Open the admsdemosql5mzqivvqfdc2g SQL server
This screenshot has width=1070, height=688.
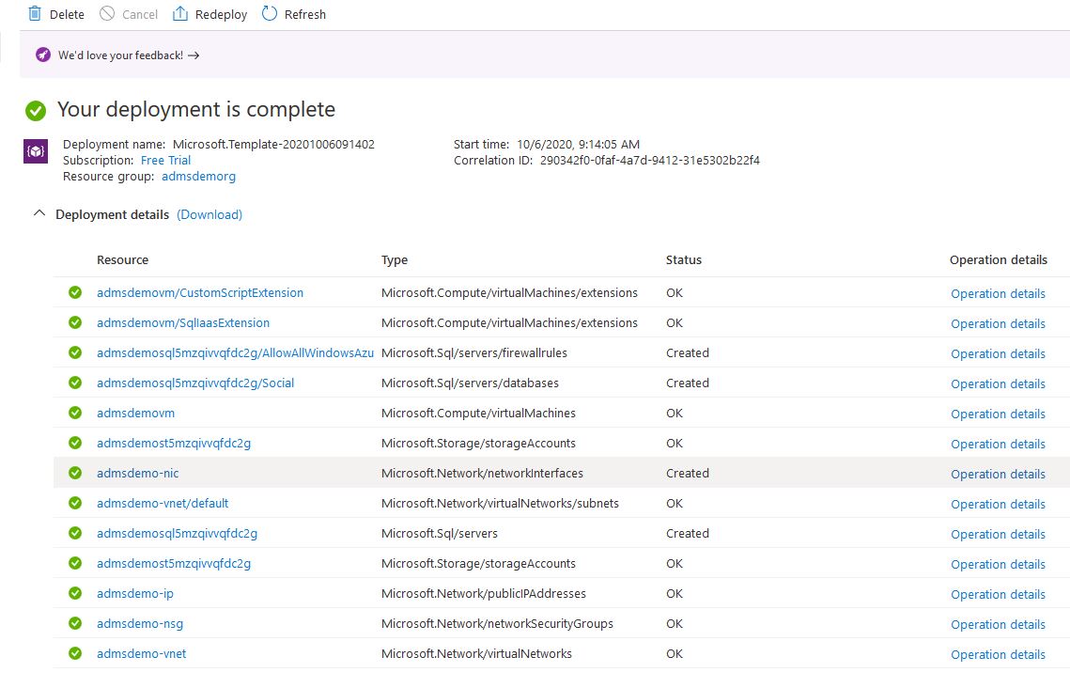coord(177,533)
